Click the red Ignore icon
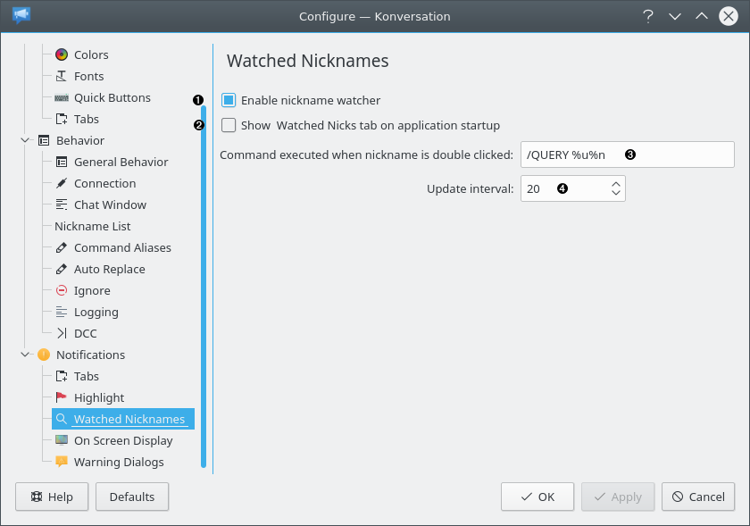Screen dimensions: 750x526 click(62, 290)
